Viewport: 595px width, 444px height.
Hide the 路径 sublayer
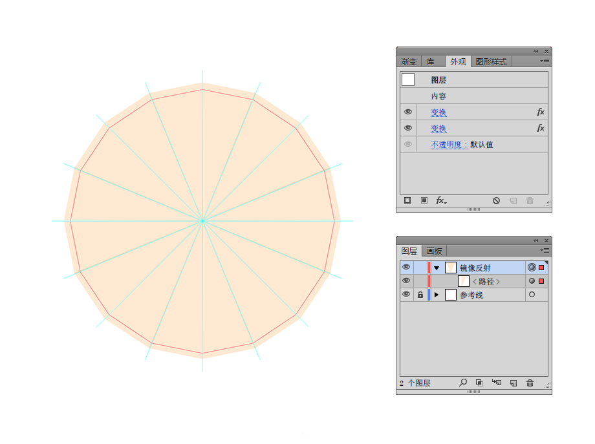coord(406,280)
